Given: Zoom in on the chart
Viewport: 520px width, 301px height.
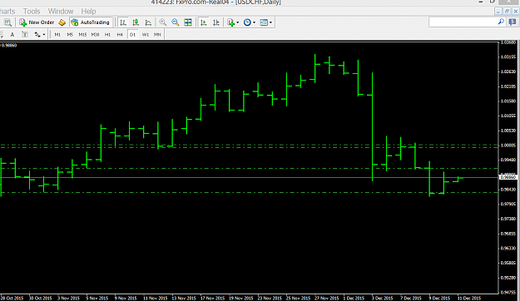Looking at the screenshot, I should point(162,22).
